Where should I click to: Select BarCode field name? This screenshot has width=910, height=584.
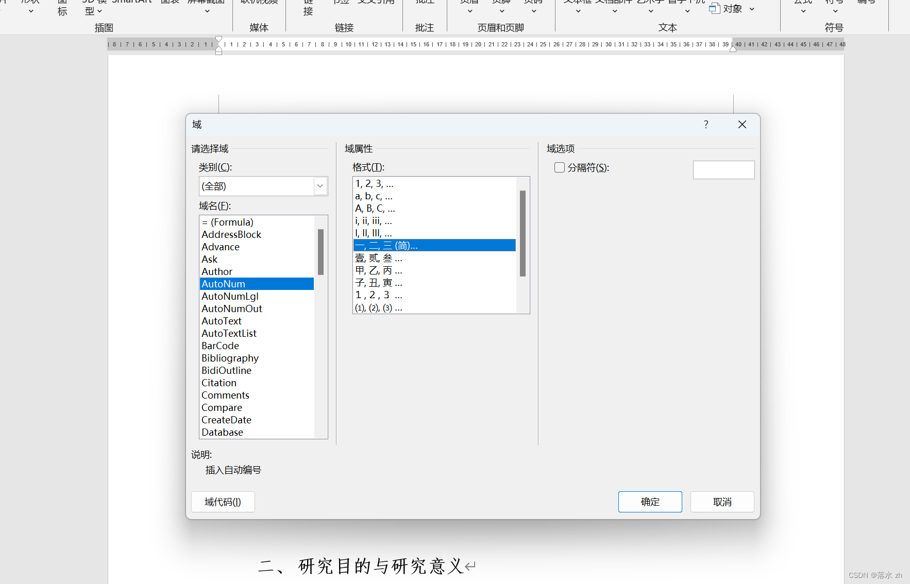pyautogui.click(x=257, y=346)
